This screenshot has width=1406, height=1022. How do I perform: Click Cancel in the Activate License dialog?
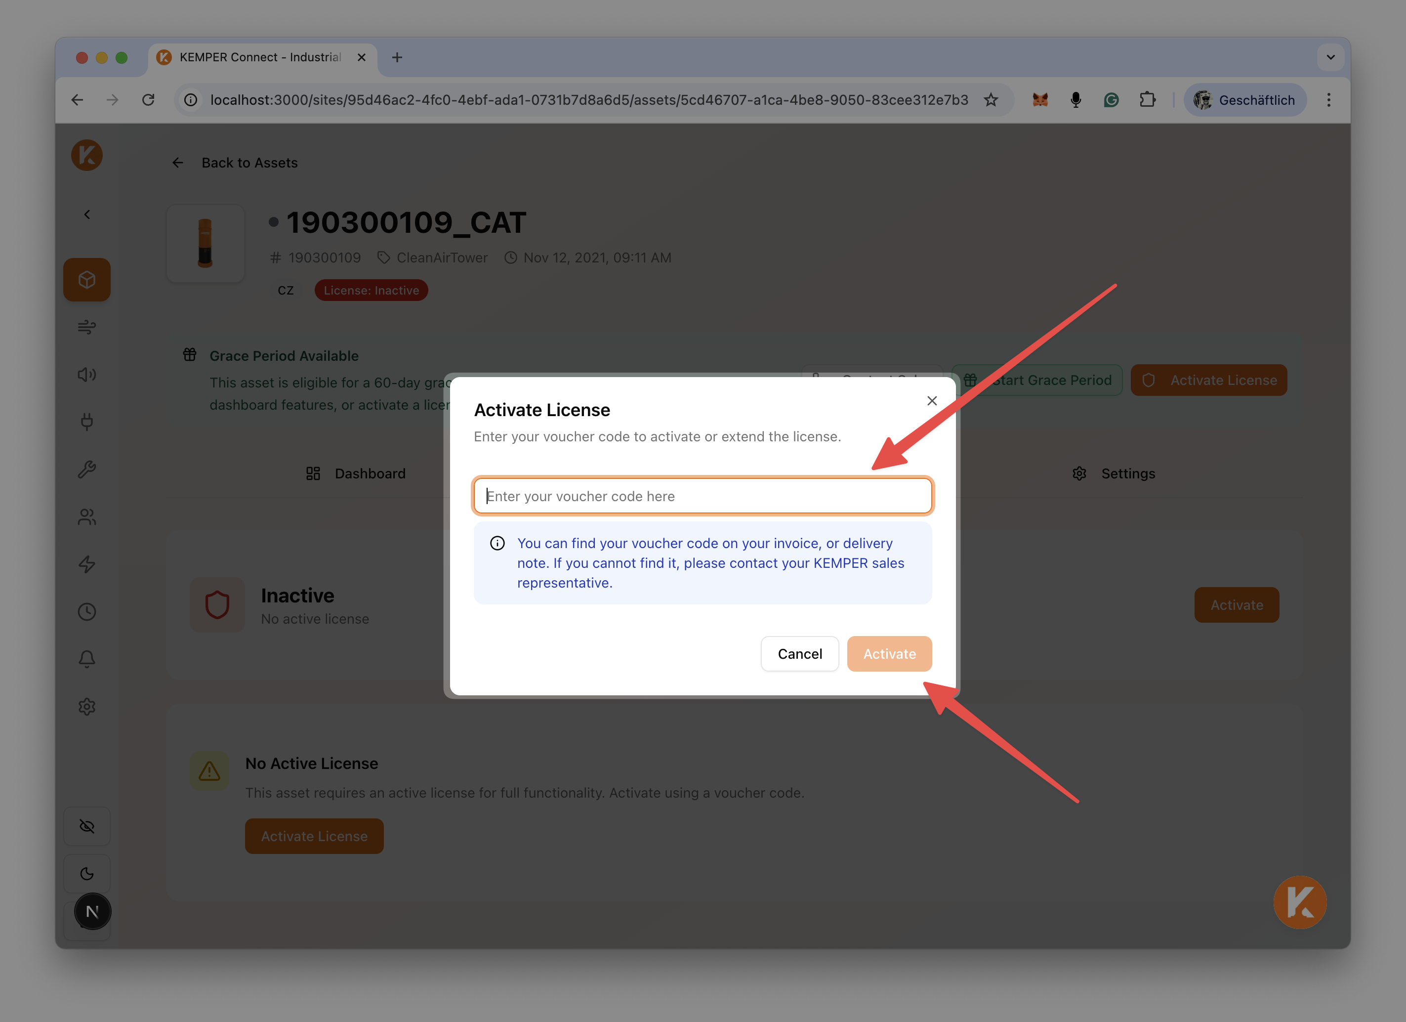point(800,654)
